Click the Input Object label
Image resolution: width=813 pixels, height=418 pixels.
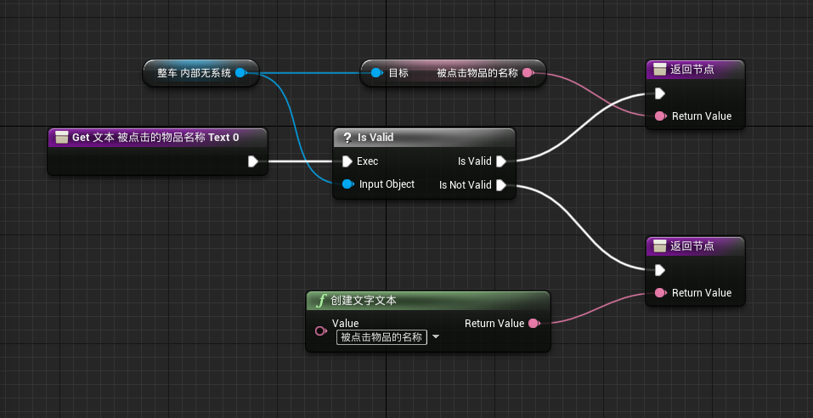pyautogui.click(x=387, y=184)
